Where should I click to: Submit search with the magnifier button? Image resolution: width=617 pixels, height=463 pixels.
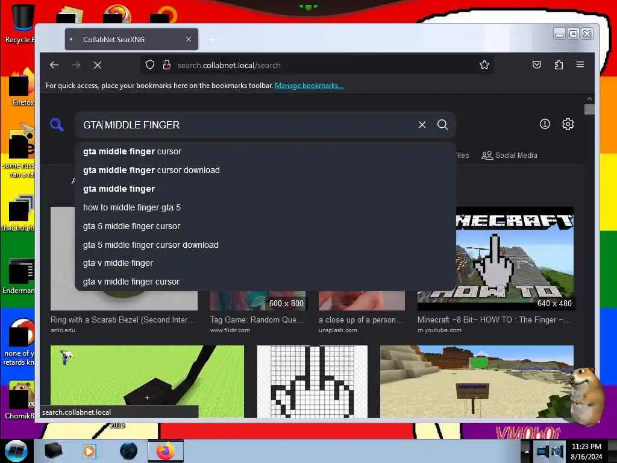[443, 125]
